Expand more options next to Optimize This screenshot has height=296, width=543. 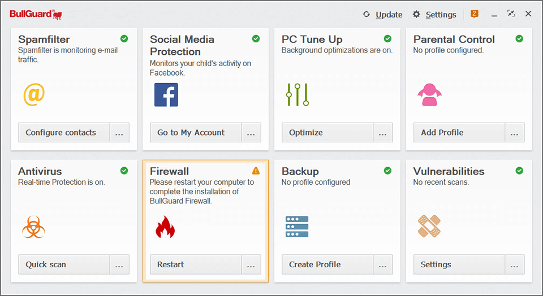[x=383, y=133]
